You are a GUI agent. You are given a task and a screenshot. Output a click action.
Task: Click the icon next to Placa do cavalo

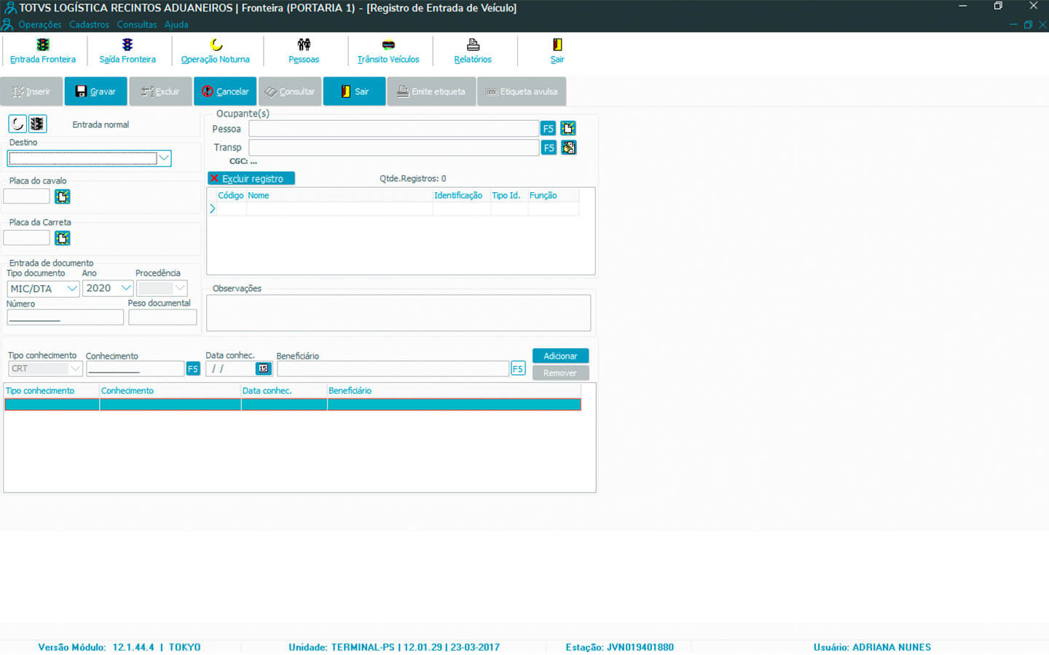pyautogui.click(x=63, y=196)
